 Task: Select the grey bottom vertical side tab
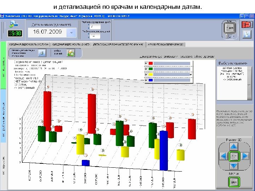pos(3,166)
